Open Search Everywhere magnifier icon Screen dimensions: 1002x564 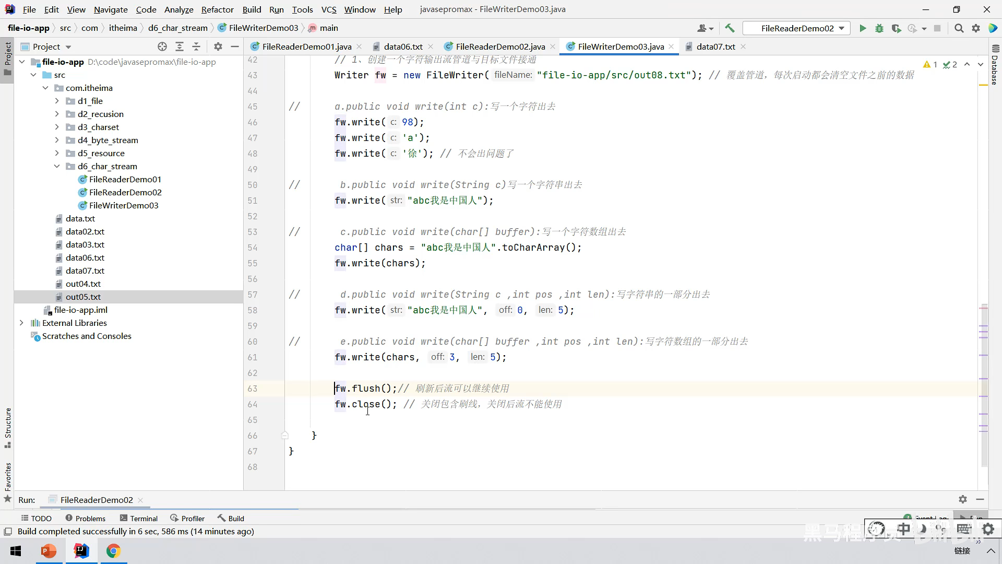point(959,28)
